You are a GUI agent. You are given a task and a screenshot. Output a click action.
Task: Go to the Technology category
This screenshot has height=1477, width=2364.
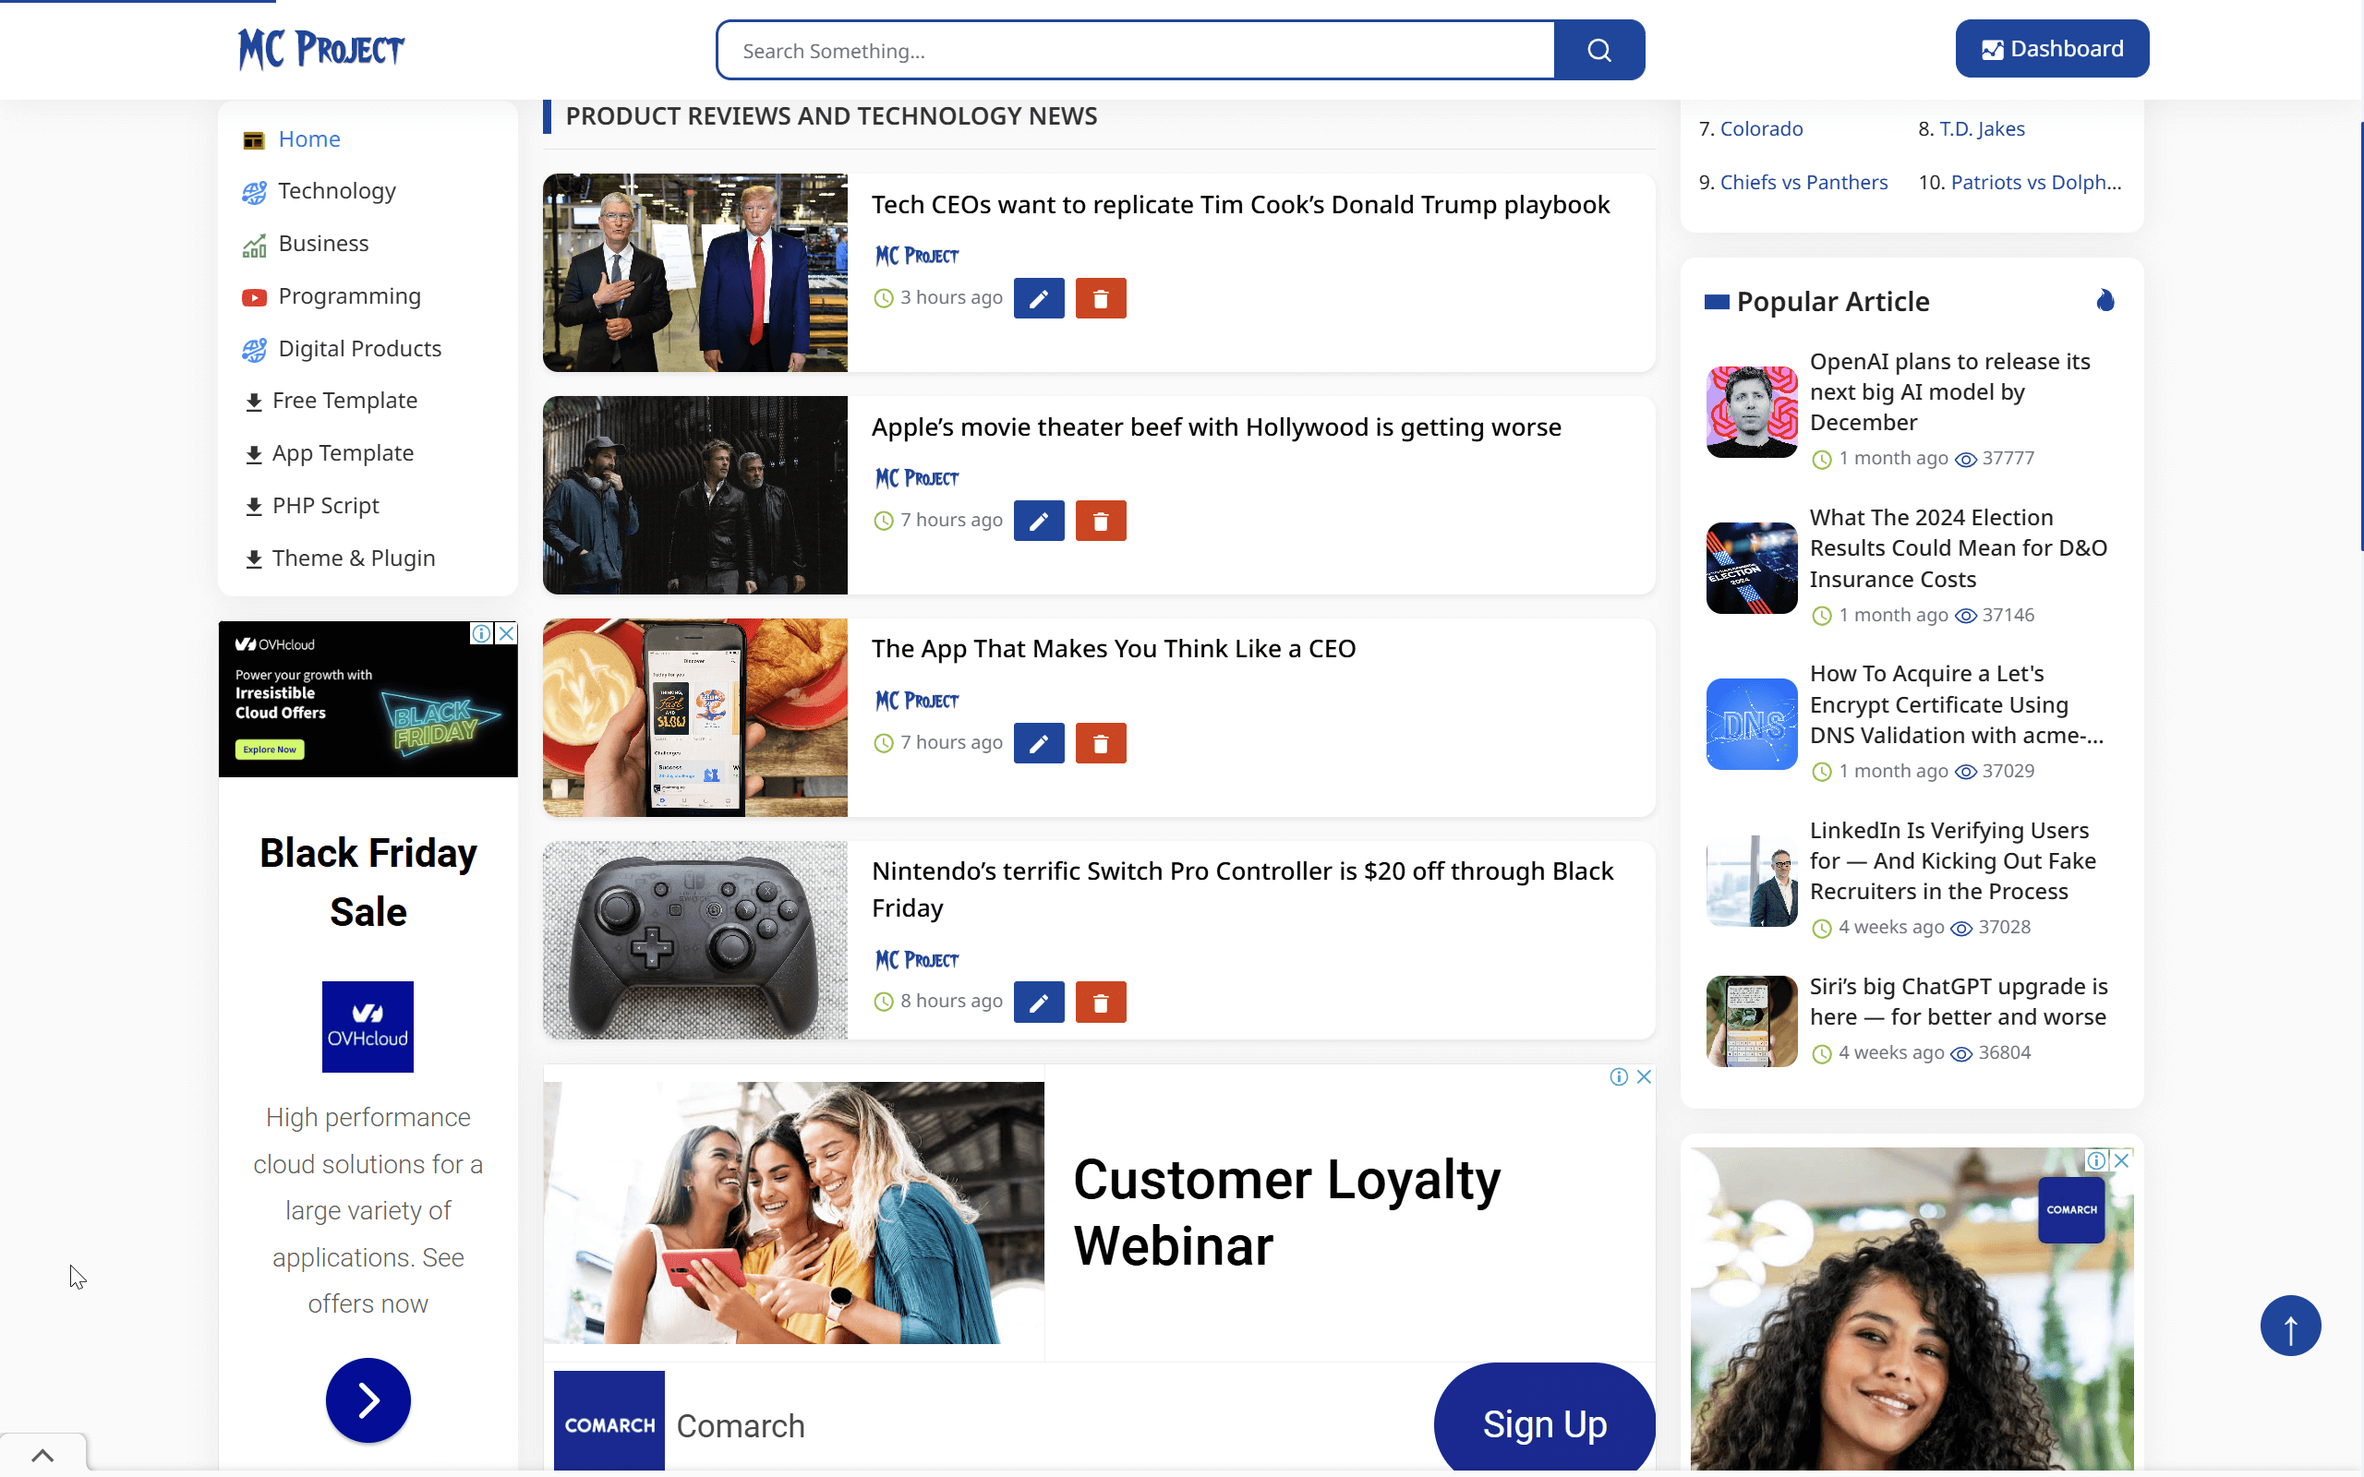coord(336,191)
